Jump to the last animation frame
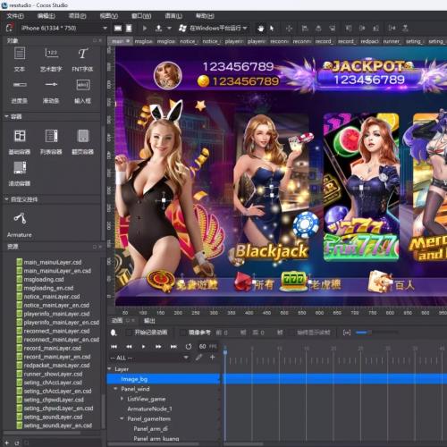The width and height of the screenshot is (447, 447). point(173,347)
